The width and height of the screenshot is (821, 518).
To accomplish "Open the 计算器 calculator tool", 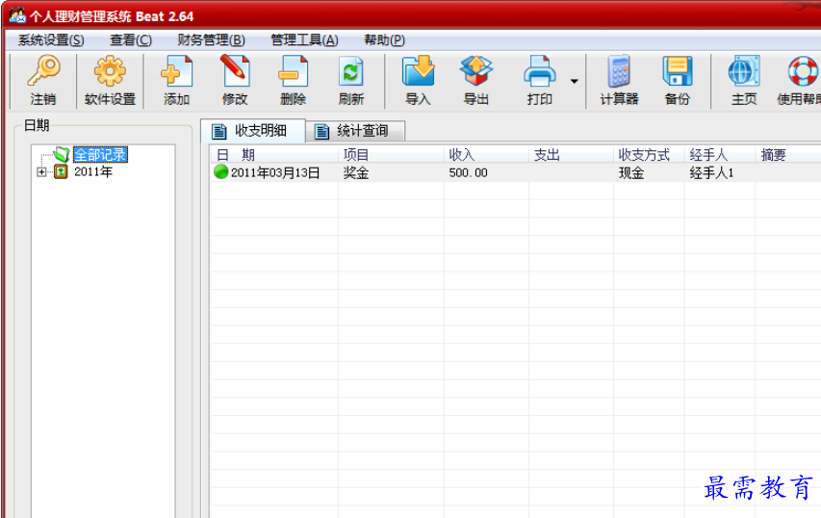I will (619, 70).
